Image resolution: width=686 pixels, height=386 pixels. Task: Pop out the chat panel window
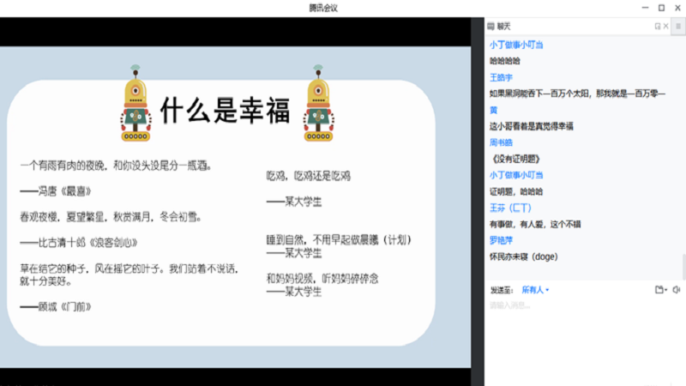coord(657,27)
